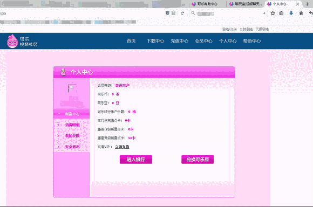This screenshot has height=207, width=313.
Task: Open 我的权限 in the sidebar
Action: pos(72,136)
